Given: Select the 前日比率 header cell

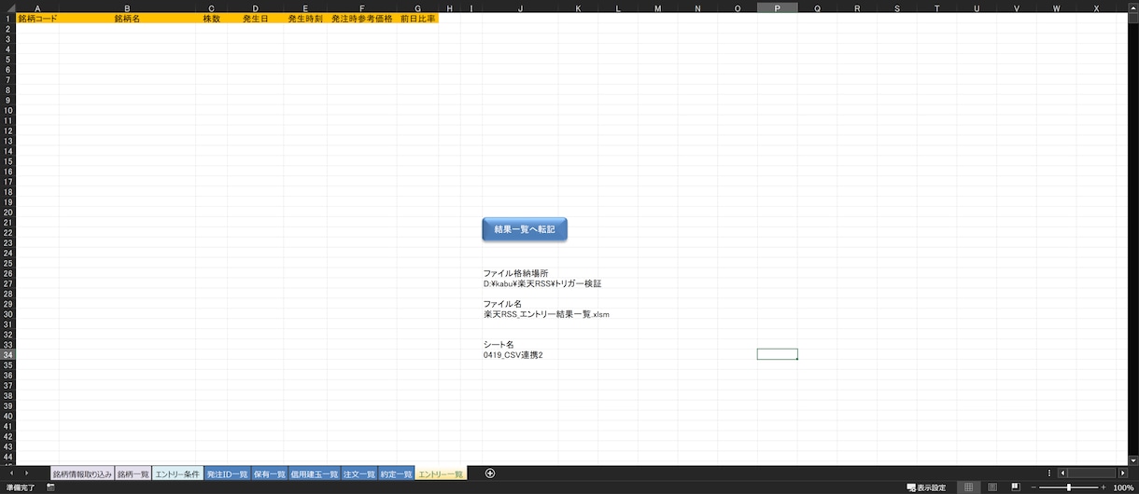Looking at the screenshot, I should tap(418, 19).
